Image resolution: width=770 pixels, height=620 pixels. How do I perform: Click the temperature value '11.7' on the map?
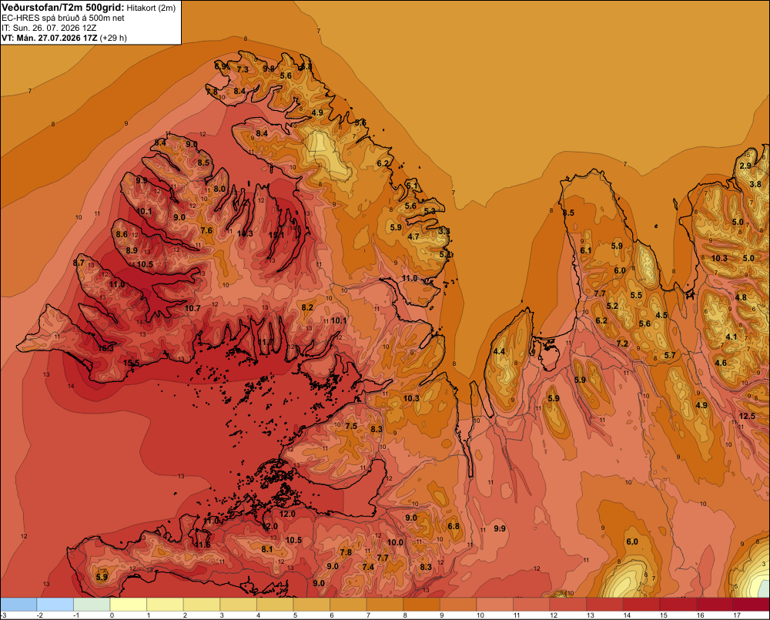click(x=265, y=342)
